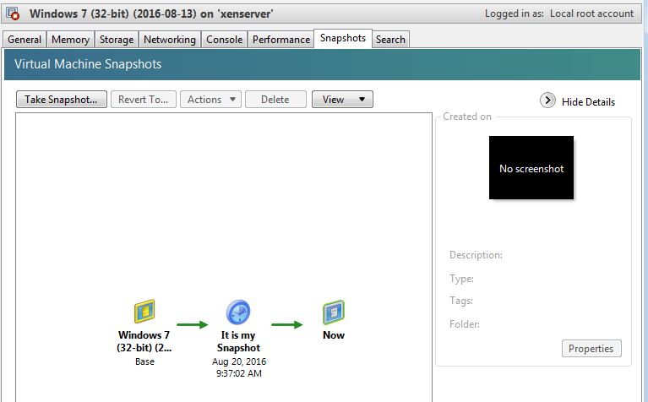
Task: Select the Networking tab
Action: (169, 40)
